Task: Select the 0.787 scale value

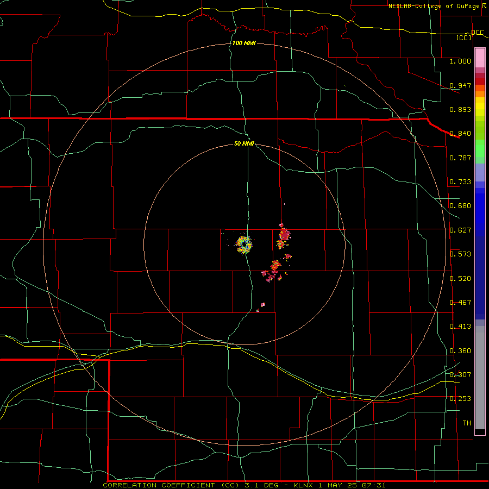Action: pyautogui.click(x=460, y=158)
